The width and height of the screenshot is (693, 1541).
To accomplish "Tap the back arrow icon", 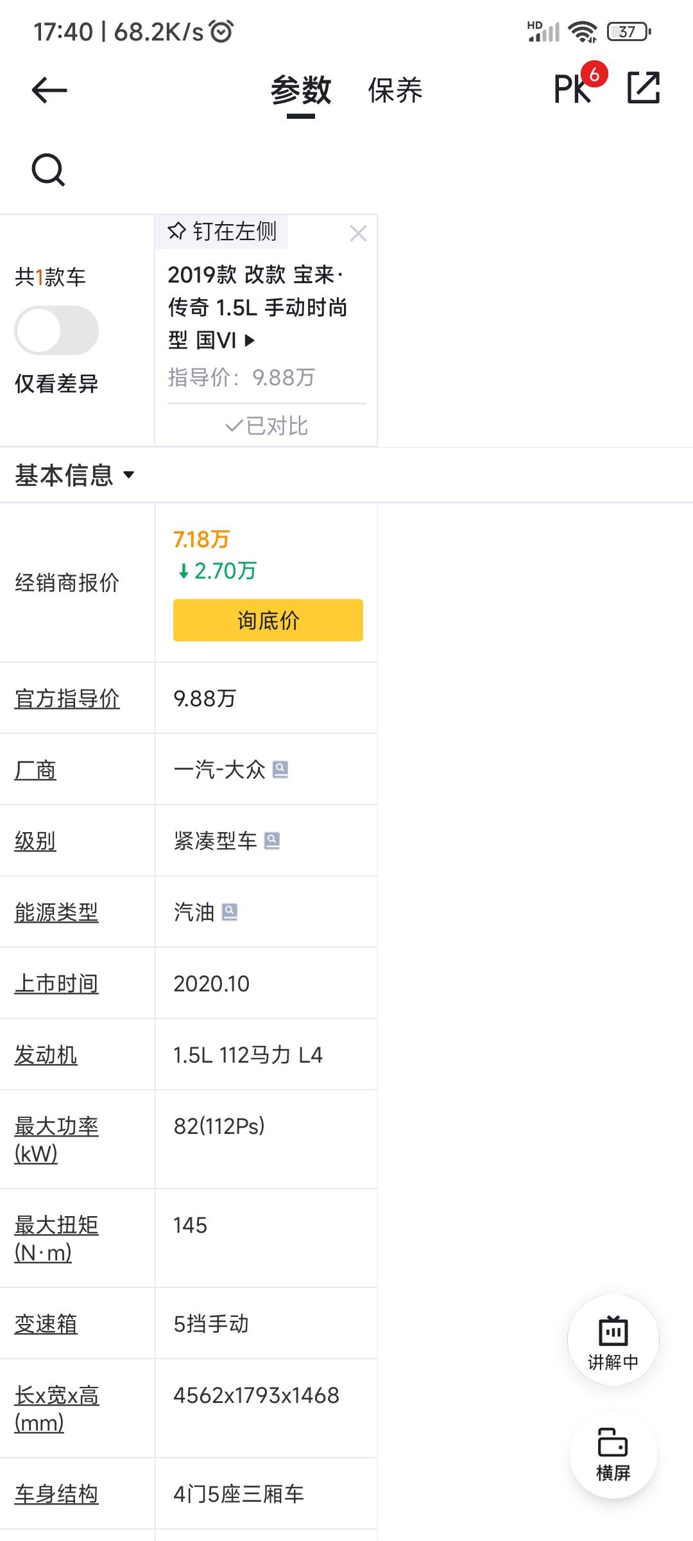I will coord(49,90).
